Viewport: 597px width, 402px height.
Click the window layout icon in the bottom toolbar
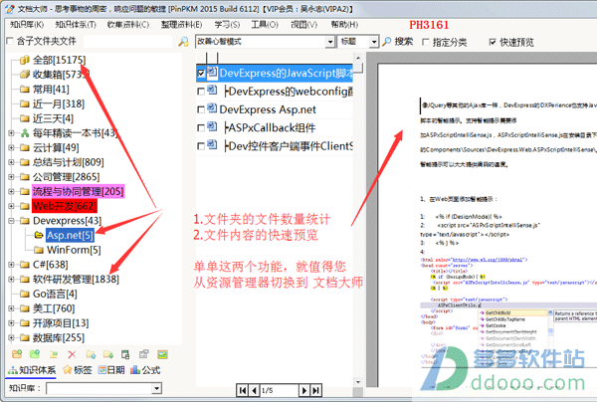tap(125, 355)
